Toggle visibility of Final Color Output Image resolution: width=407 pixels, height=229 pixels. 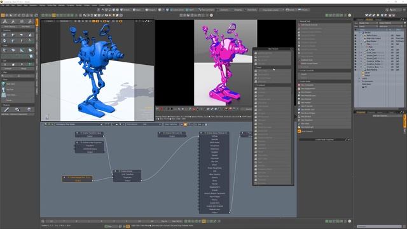point(355,38)
